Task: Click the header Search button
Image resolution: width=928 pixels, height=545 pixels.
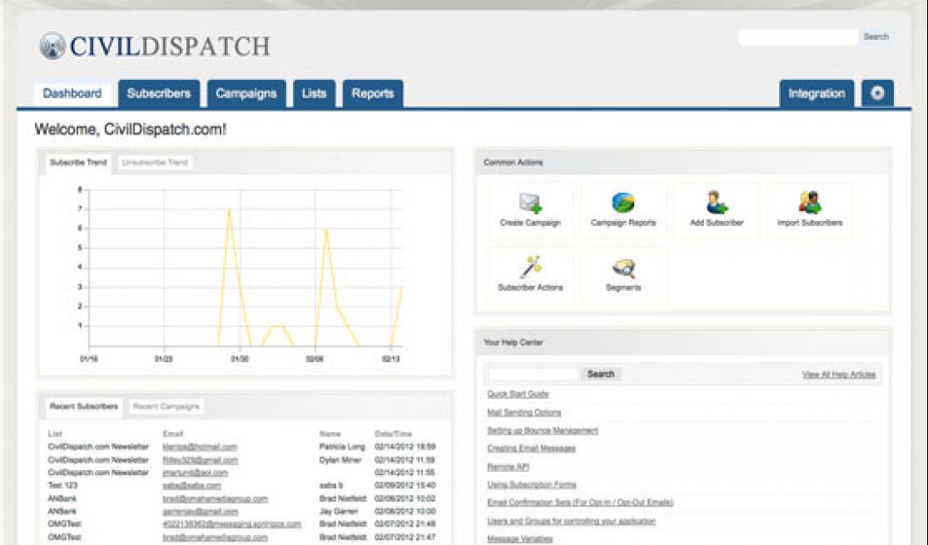Action: tap(876, 37)
